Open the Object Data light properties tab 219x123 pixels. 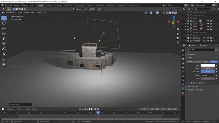[183, 88]
